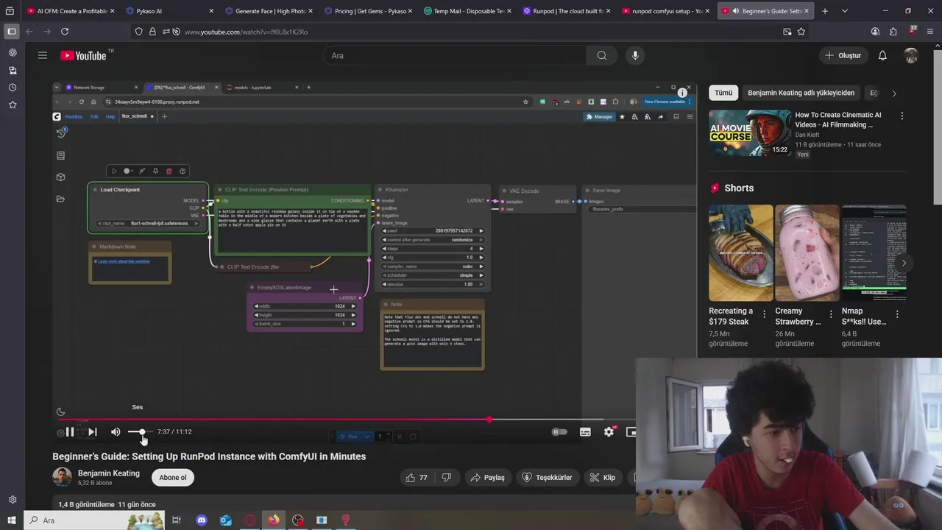
Task: Bookmark this page with star icon
Action: tap(801, 32)
